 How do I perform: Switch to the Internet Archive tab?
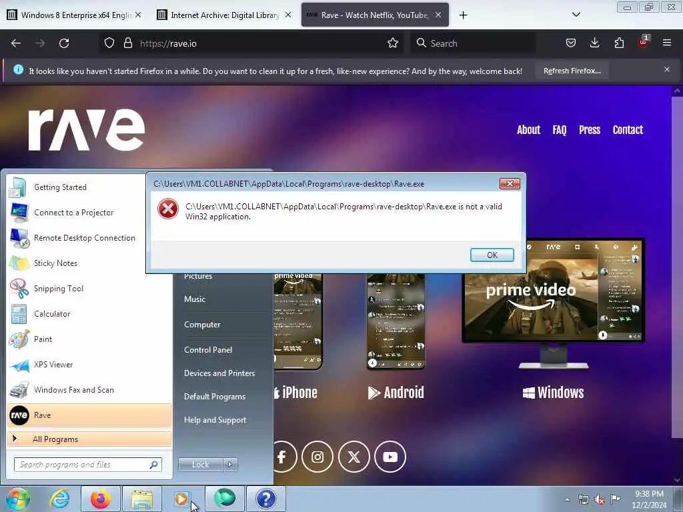tap(225, 15)
